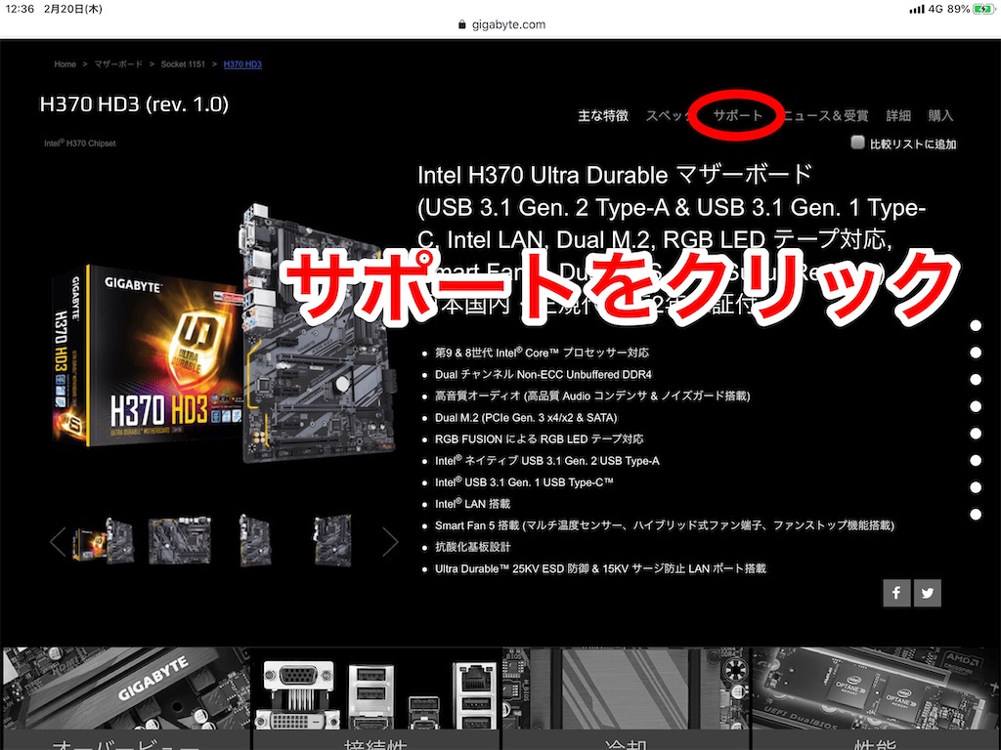
Task: Enable the 比較リストに追加 checkbox
Action: [x=856, y=143]
